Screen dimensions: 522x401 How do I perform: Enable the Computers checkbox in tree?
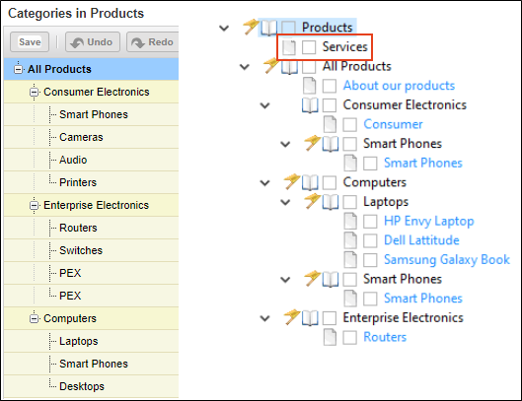(330, 182)
